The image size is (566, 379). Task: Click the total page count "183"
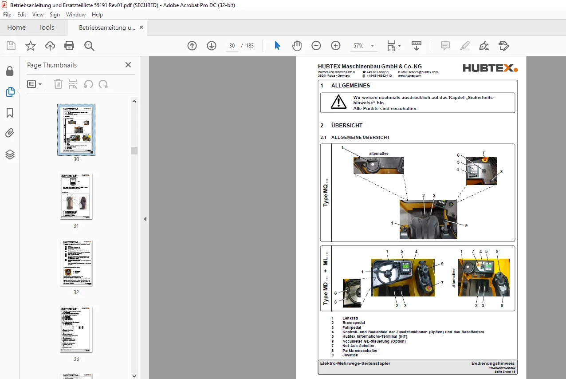coord(250,46)
